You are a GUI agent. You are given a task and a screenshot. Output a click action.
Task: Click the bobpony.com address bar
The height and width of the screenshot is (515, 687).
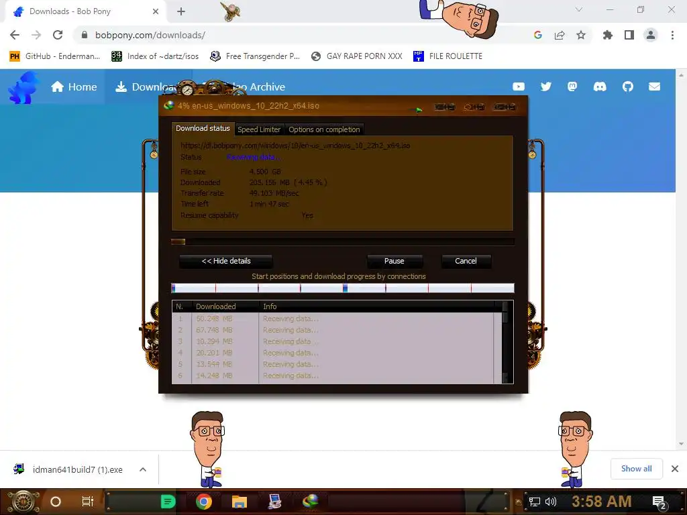303,35
